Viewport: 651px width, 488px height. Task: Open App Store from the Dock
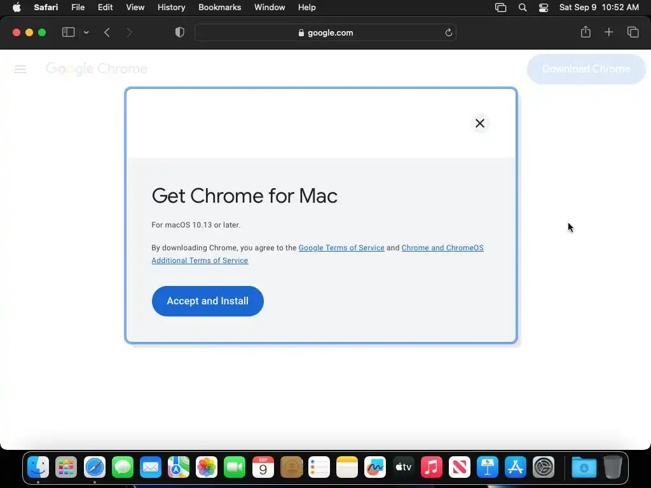pos(515,467)
